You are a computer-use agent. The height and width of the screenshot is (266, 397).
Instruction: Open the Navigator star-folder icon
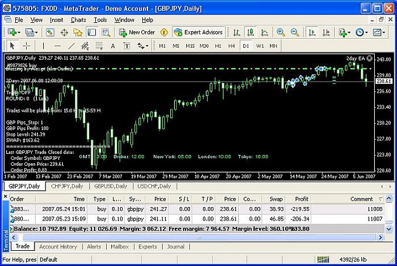(x=77, y=32)
